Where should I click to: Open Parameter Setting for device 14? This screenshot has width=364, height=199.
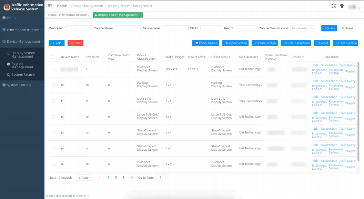336,151
